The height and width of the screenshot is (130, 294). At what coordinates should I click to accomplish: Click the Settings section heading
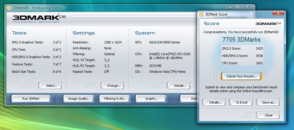84,33
